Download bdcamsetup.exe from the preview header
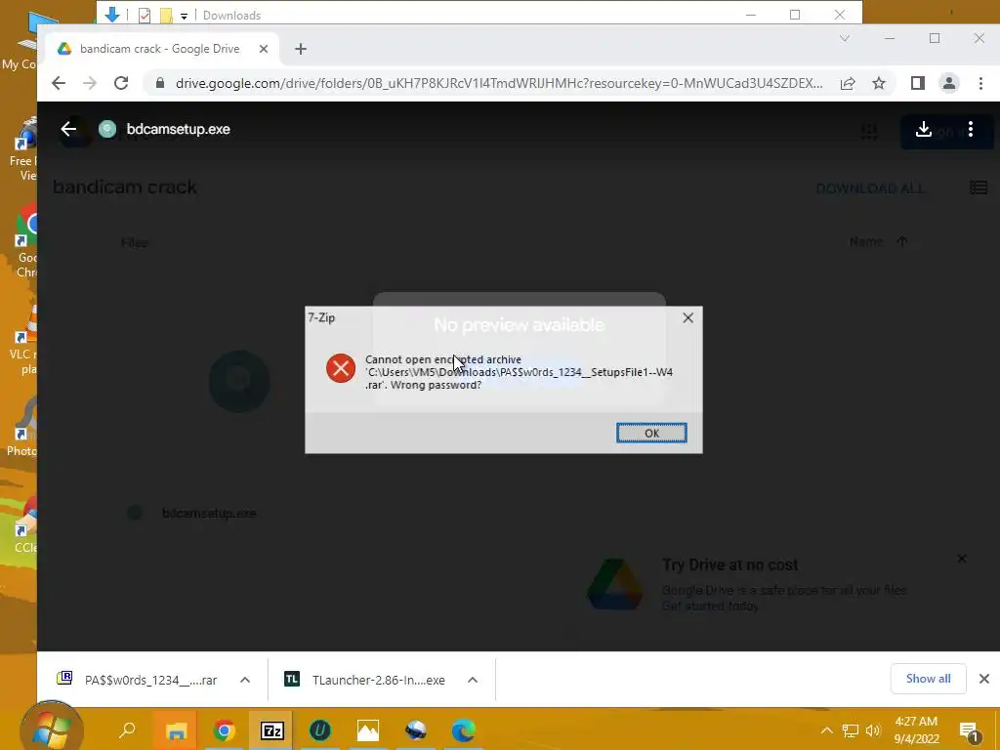The image size is (1000, 750). 924,130
